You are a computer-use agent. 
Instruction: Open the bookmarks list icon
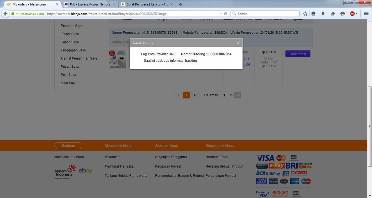click(313, 14)
